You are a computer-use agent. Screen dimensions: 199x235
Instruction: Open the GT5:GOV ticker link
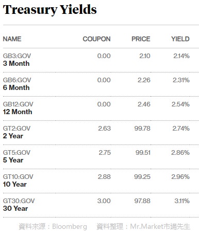point(16,153)
